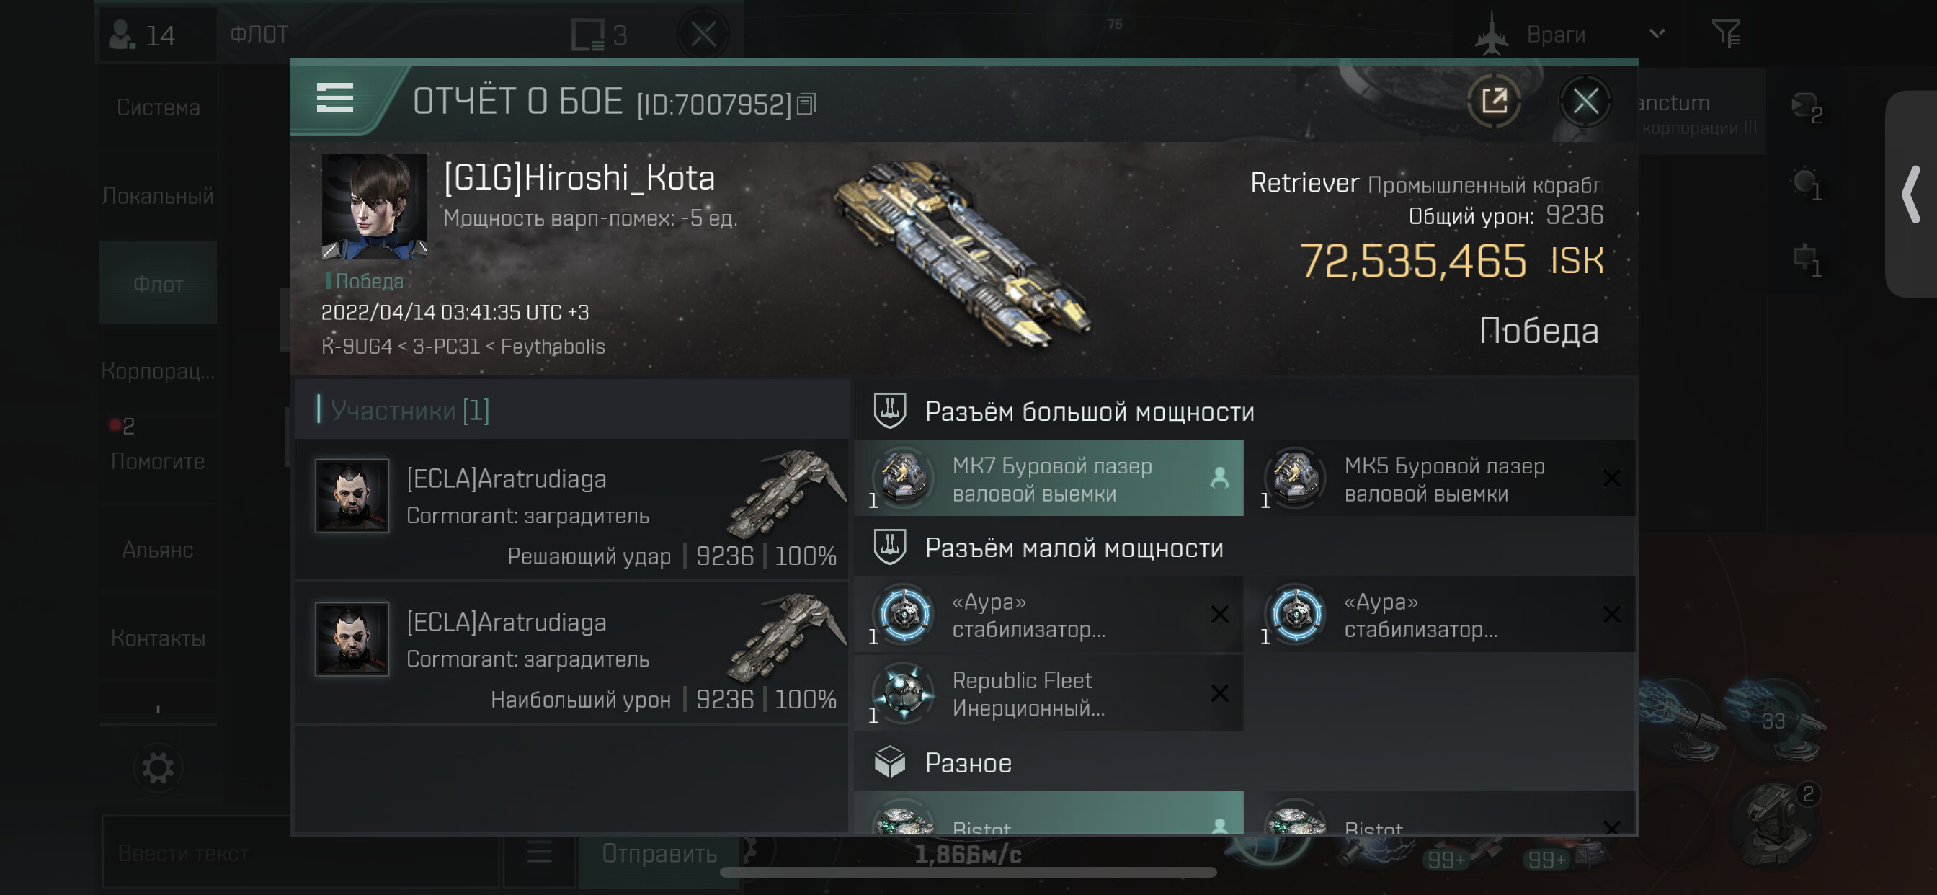This screenshot has height=895, width=1937.
Task: Click the Отправить send button
Action: click(x=659, y=854)
